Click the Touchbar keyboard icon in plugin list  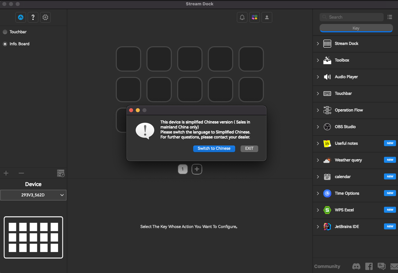point(327,94)
